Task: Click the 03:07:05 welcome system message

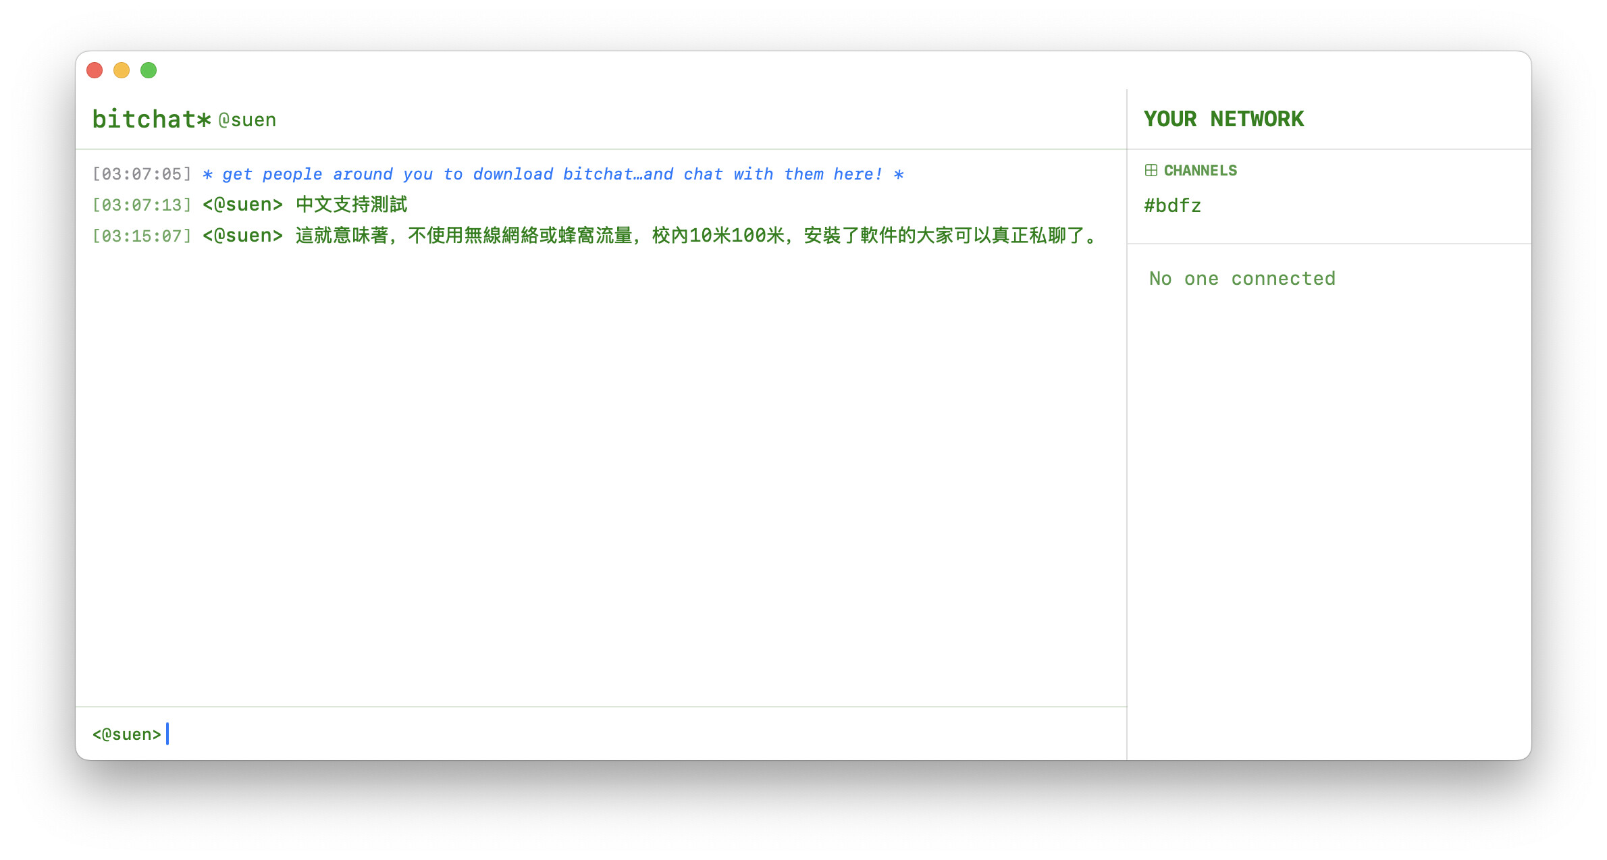Action: (x=552, y=174)
